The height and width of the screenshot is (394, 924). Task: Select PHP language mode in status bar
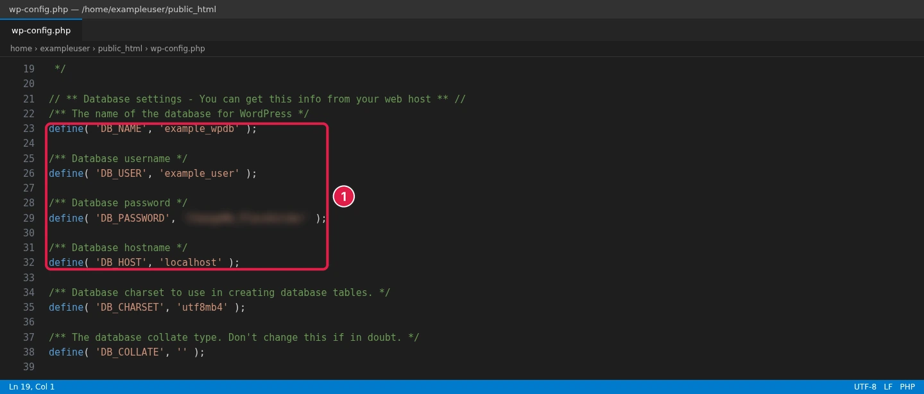907,387
